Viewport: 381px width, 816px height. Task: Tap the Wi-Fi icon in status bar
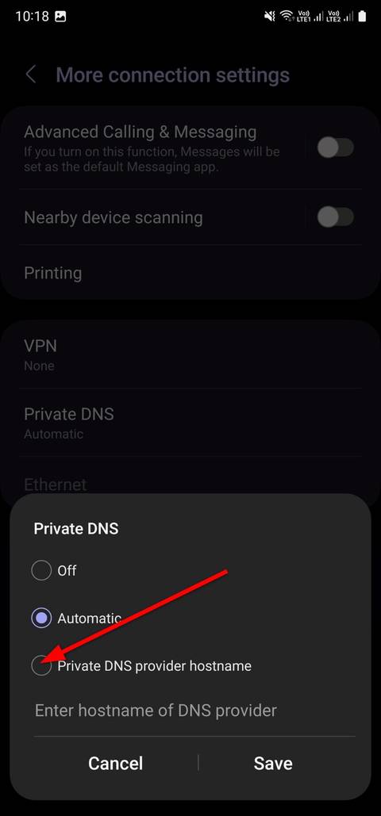pos(286,17)
